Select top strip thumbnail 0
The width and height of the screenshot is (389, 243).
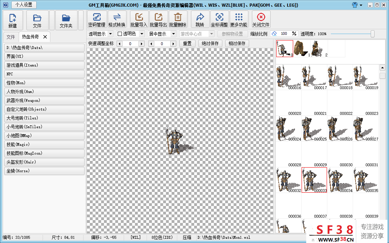click(285, 49)
